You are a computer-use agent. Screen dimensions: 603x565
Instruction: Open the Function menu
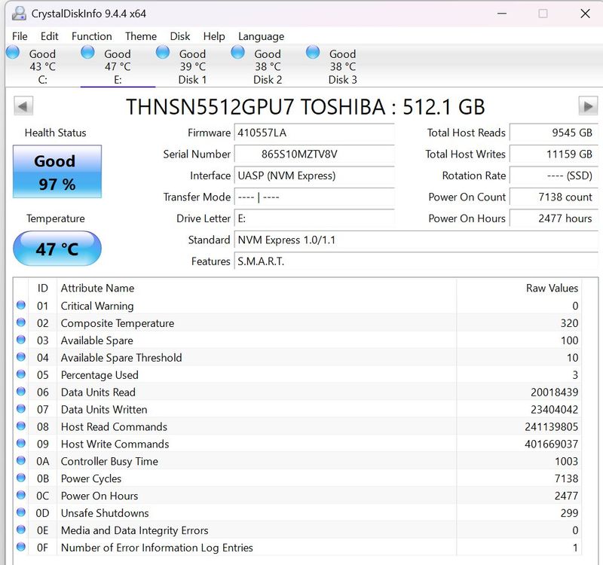[91, 36]
